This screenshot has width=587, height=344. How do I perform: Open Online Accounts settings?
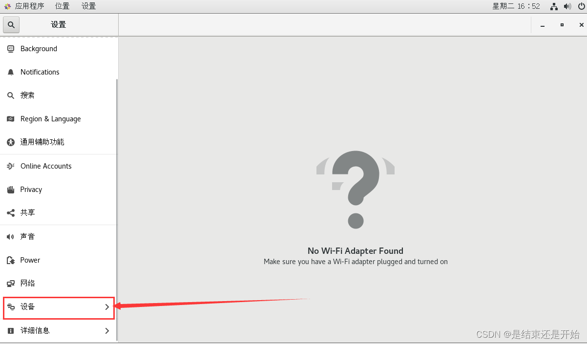click(x=59, y=166)
